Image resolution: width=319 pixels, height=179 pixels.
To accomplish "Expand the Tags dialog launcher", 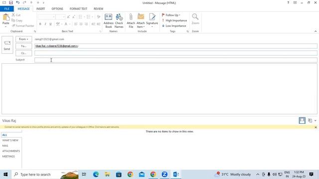I will click(187, 31).
